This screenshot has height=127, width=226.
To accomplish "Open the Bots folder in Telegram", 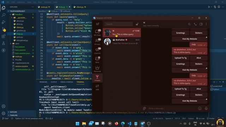I will (x=97, y=60).
